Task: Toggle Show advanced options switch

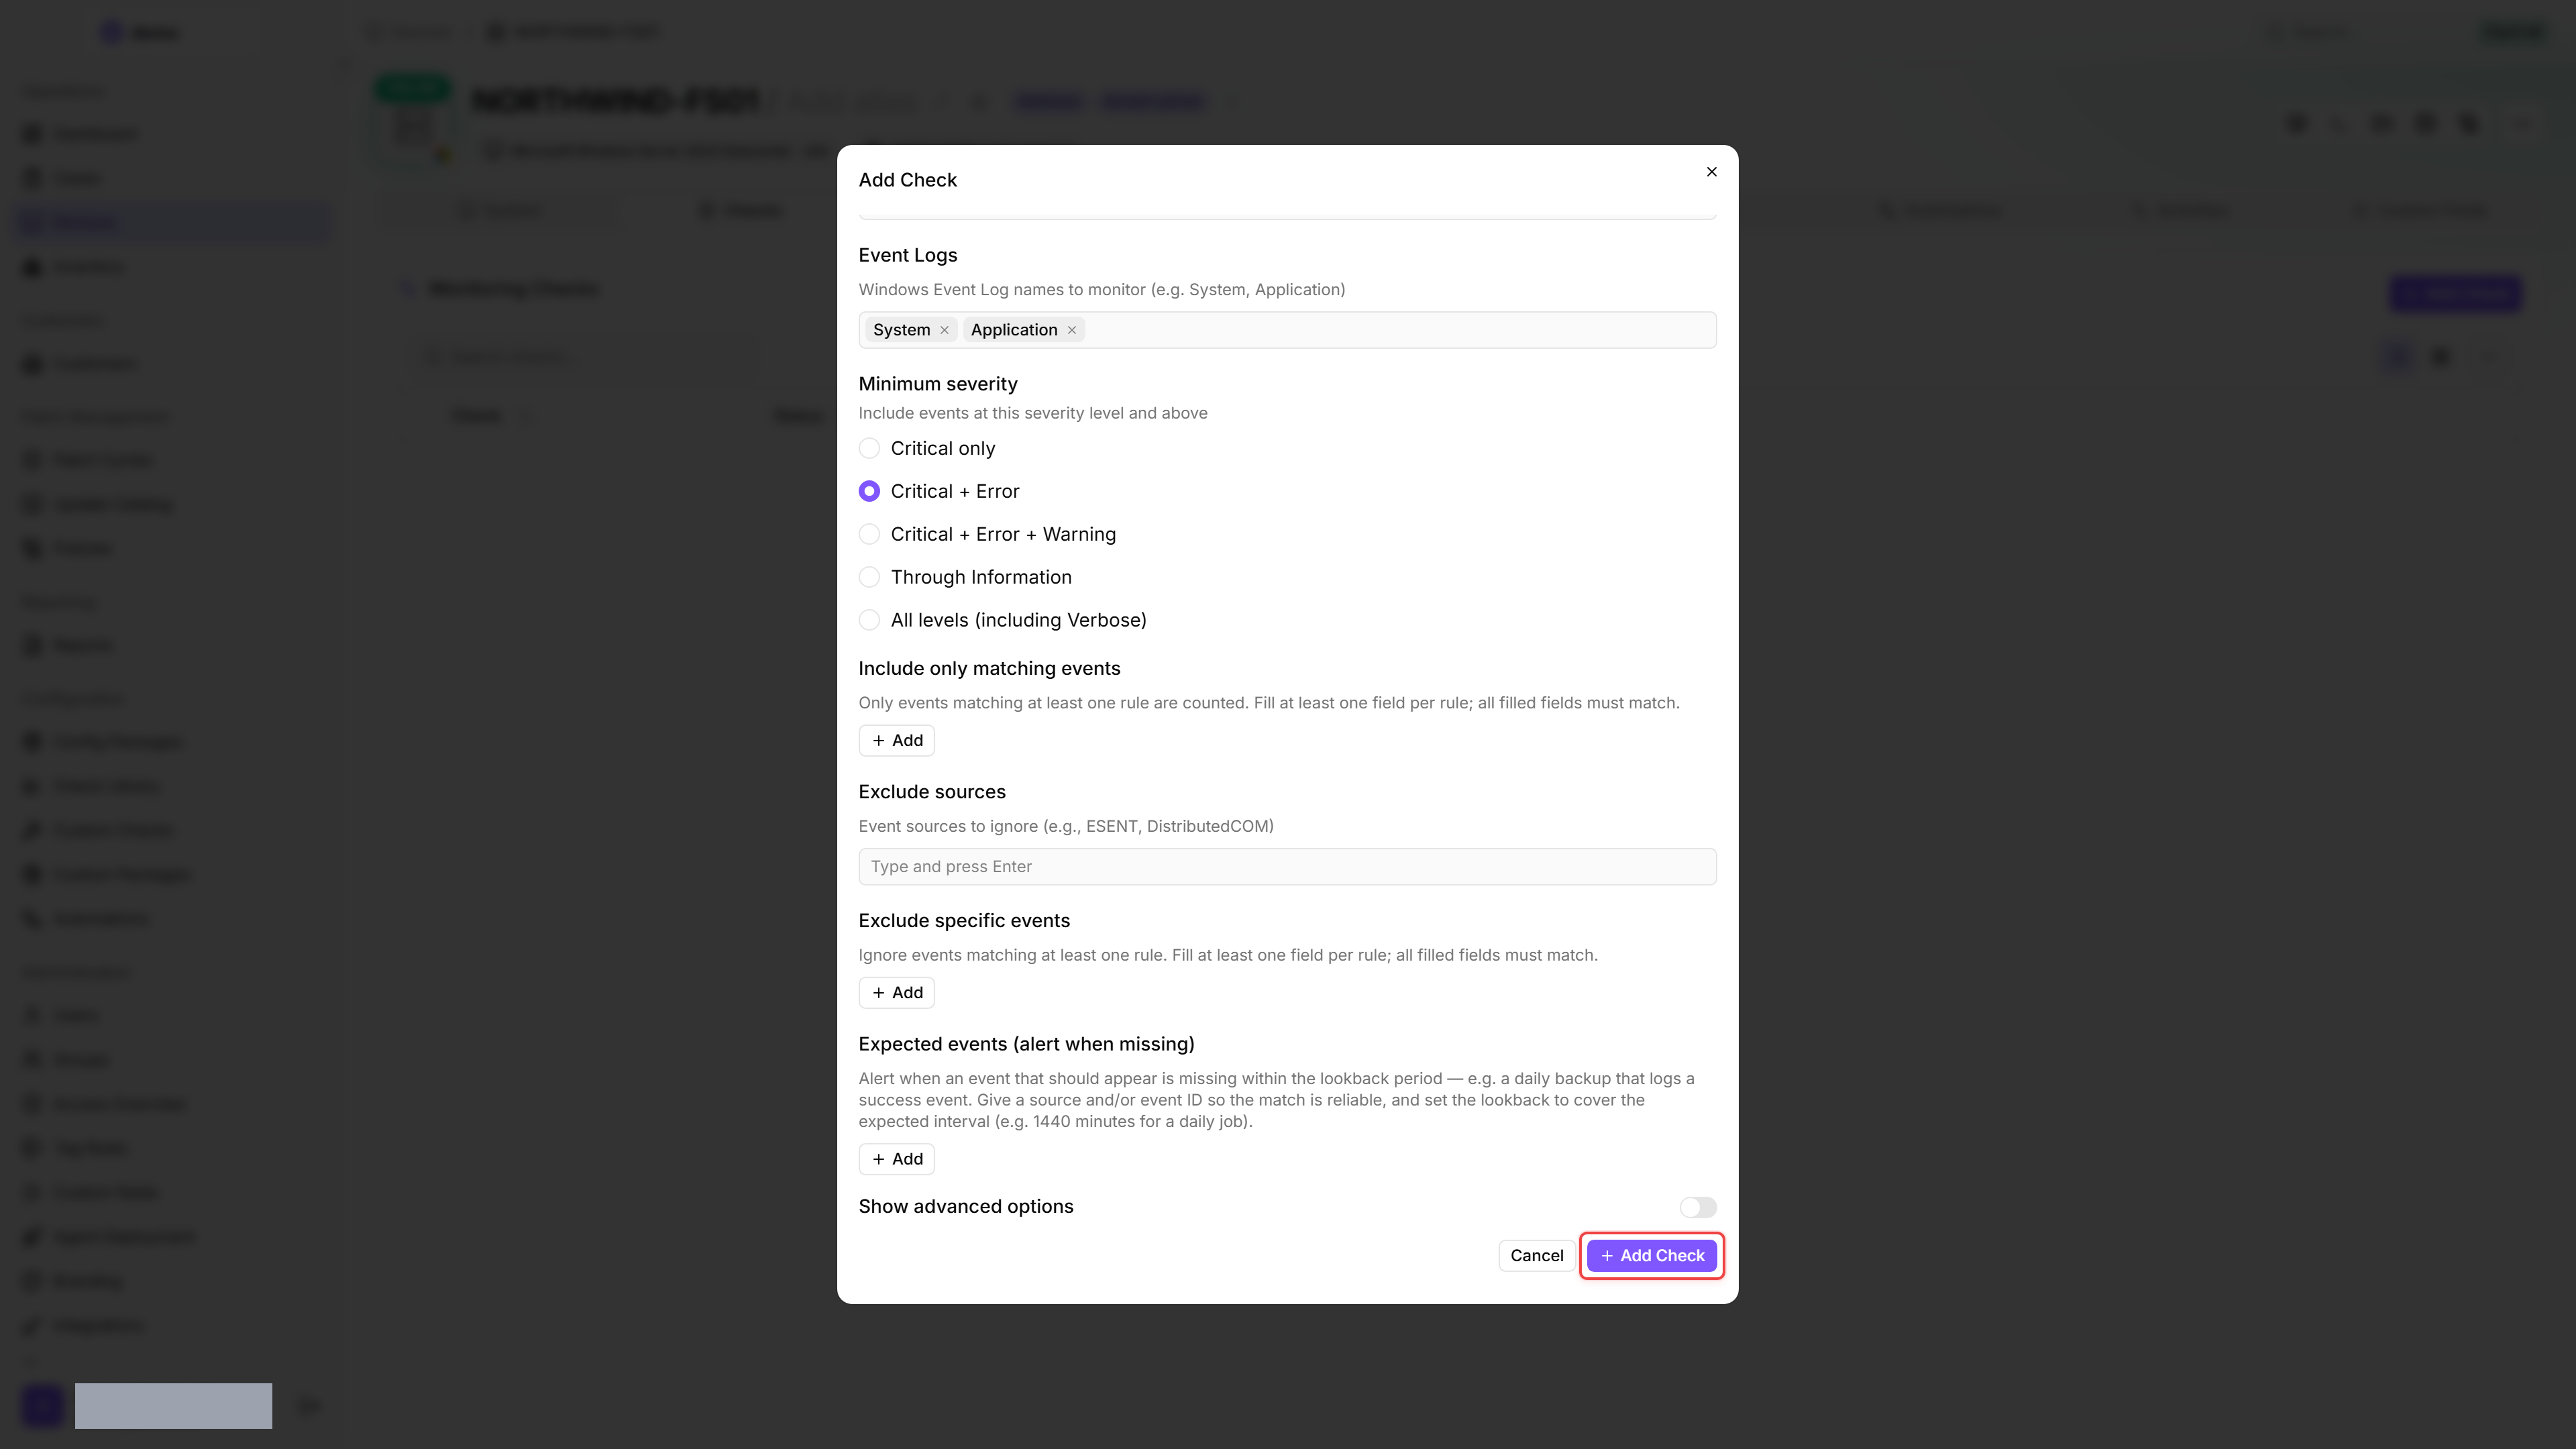Action: (1697, 1207)
